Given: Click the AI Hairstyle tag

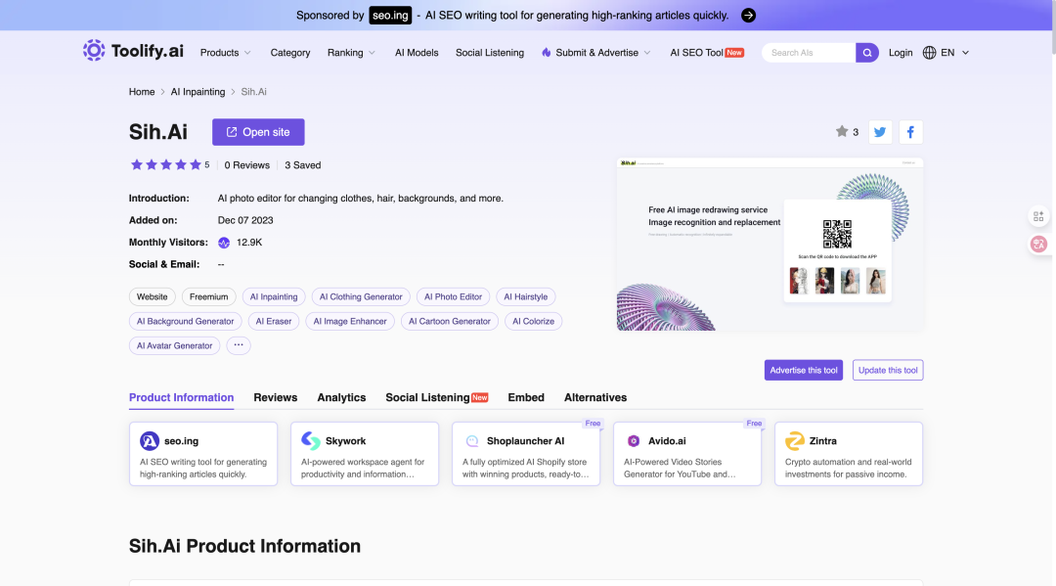Looking at the screenshot, I should (x=525, y=296).
